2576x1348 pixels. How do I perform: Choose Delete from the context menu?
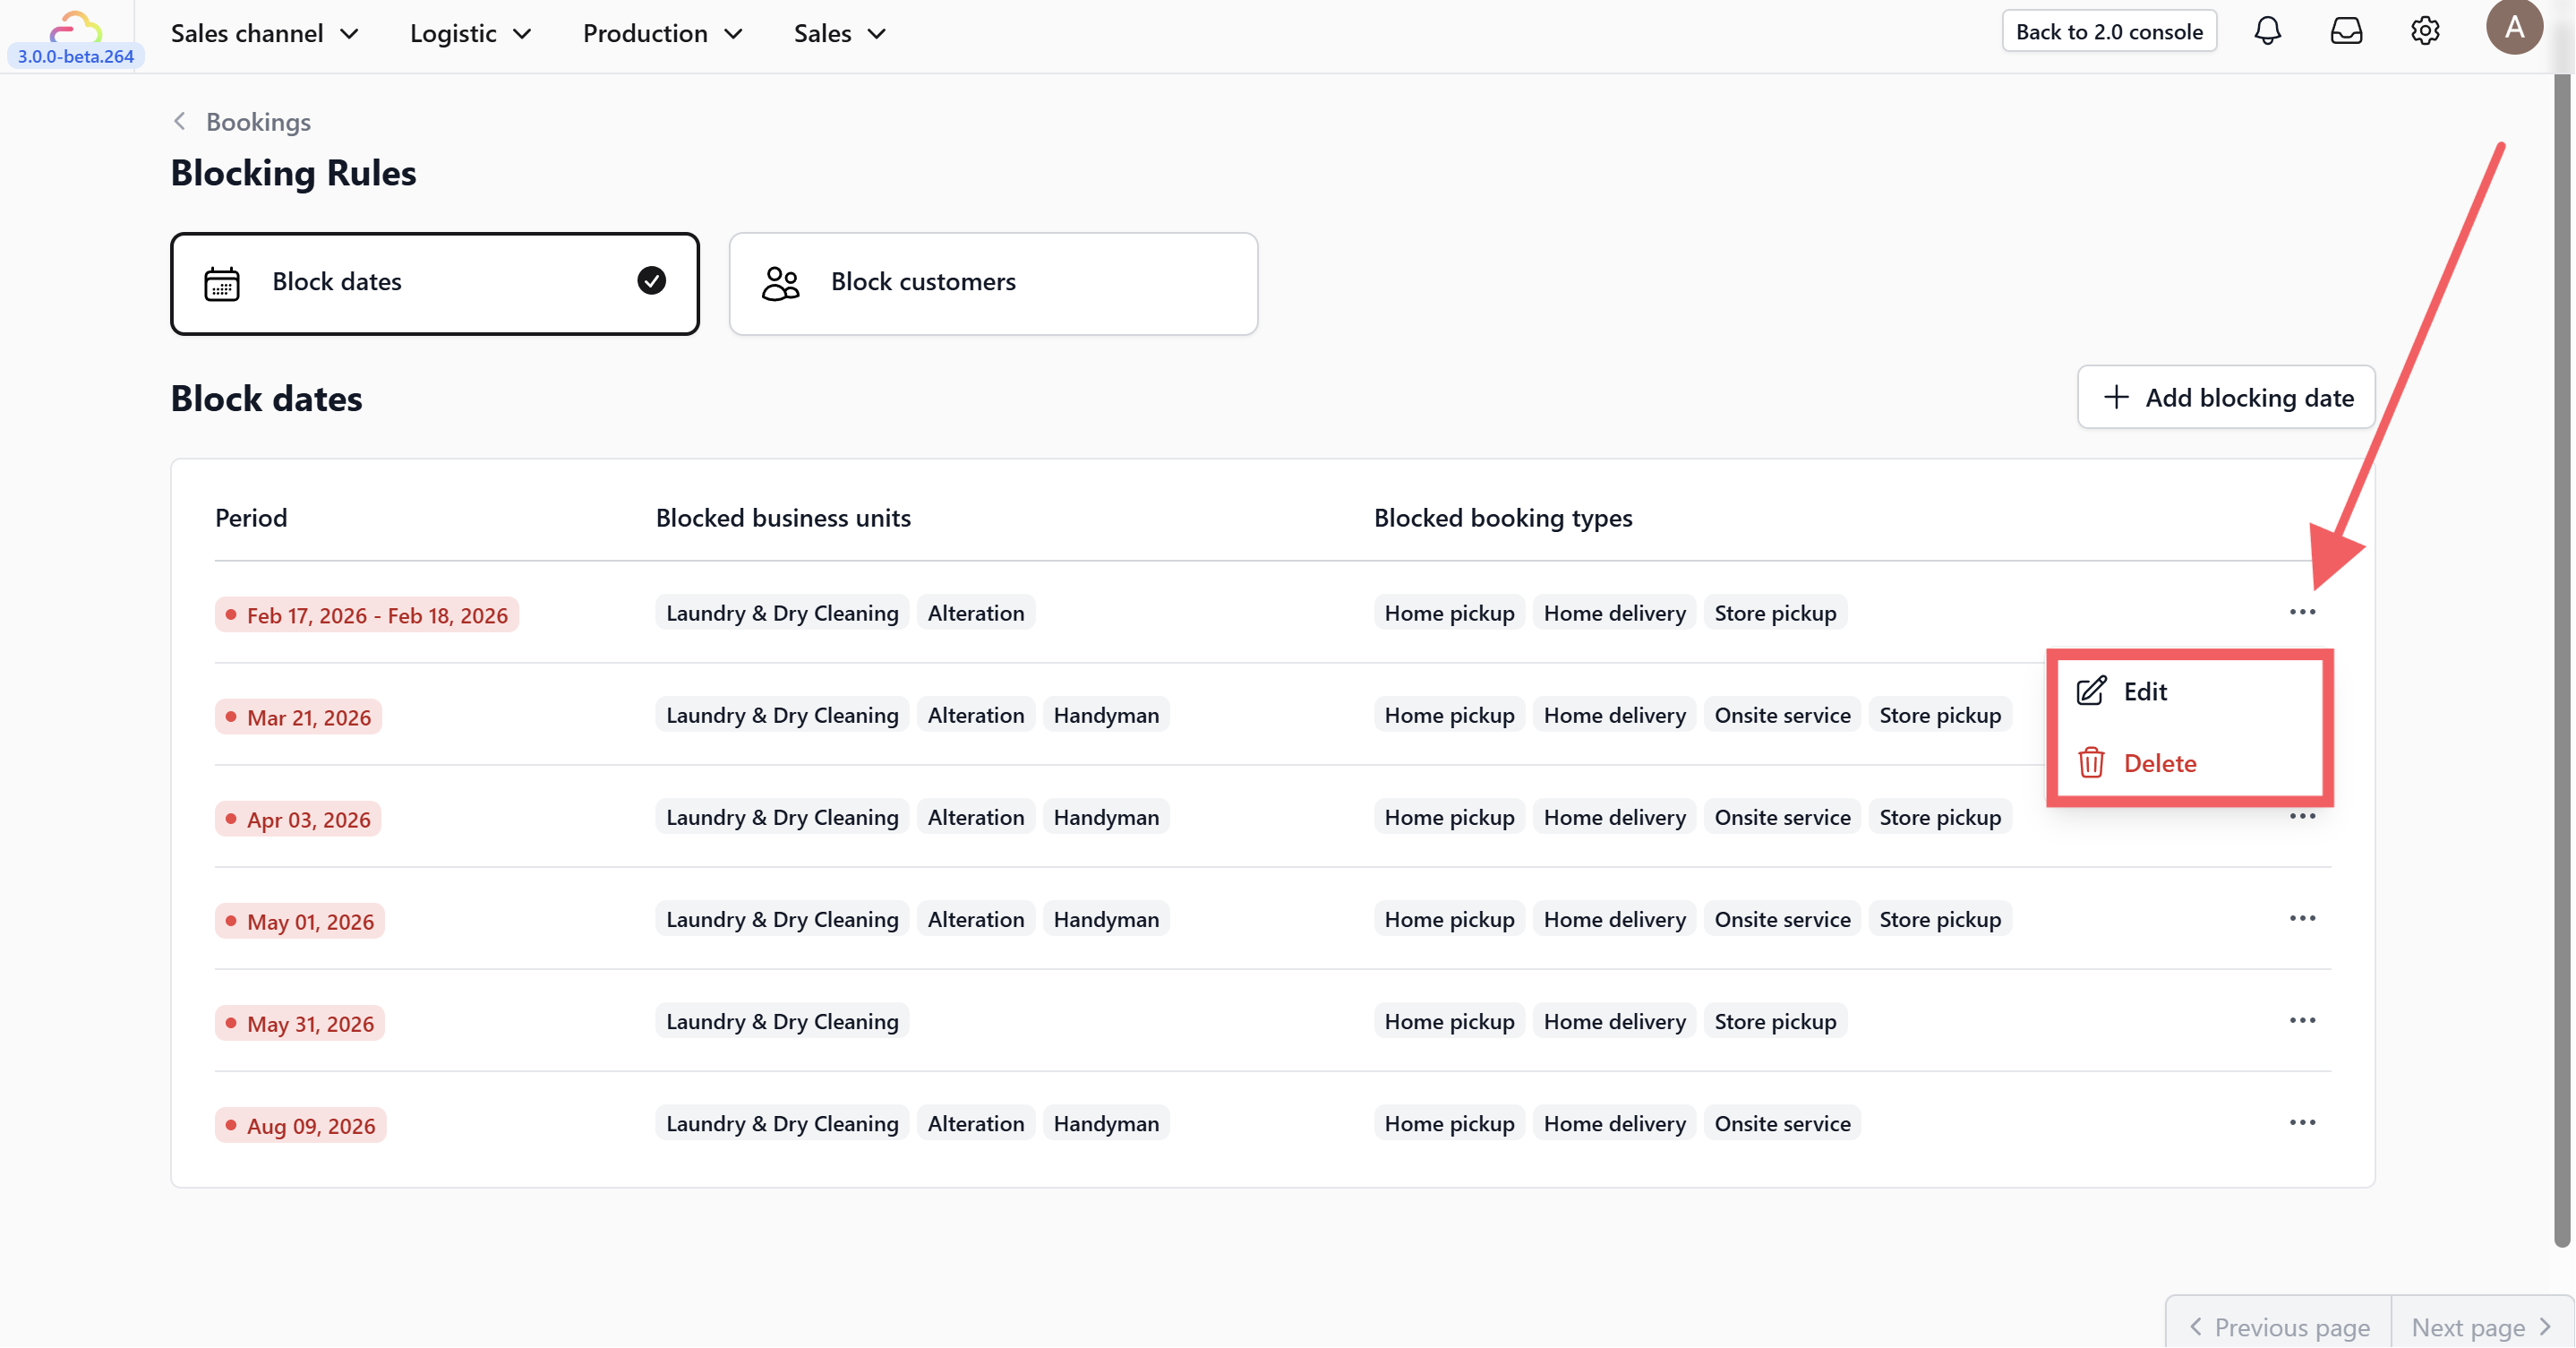[2158, 763]
